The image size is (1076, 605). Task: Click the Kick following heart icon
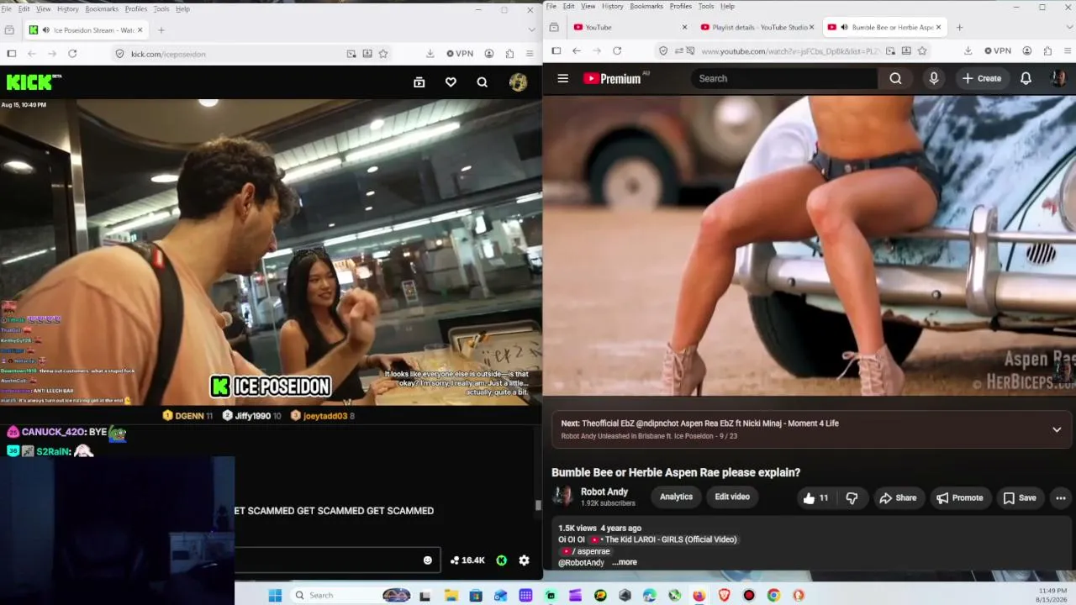(451, 82)
